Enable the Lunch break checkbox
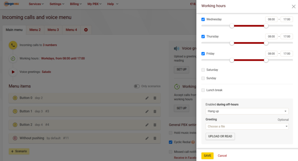The height and width of the screenshot is (161, 298). pyautogui.click(x=203, y=90)
